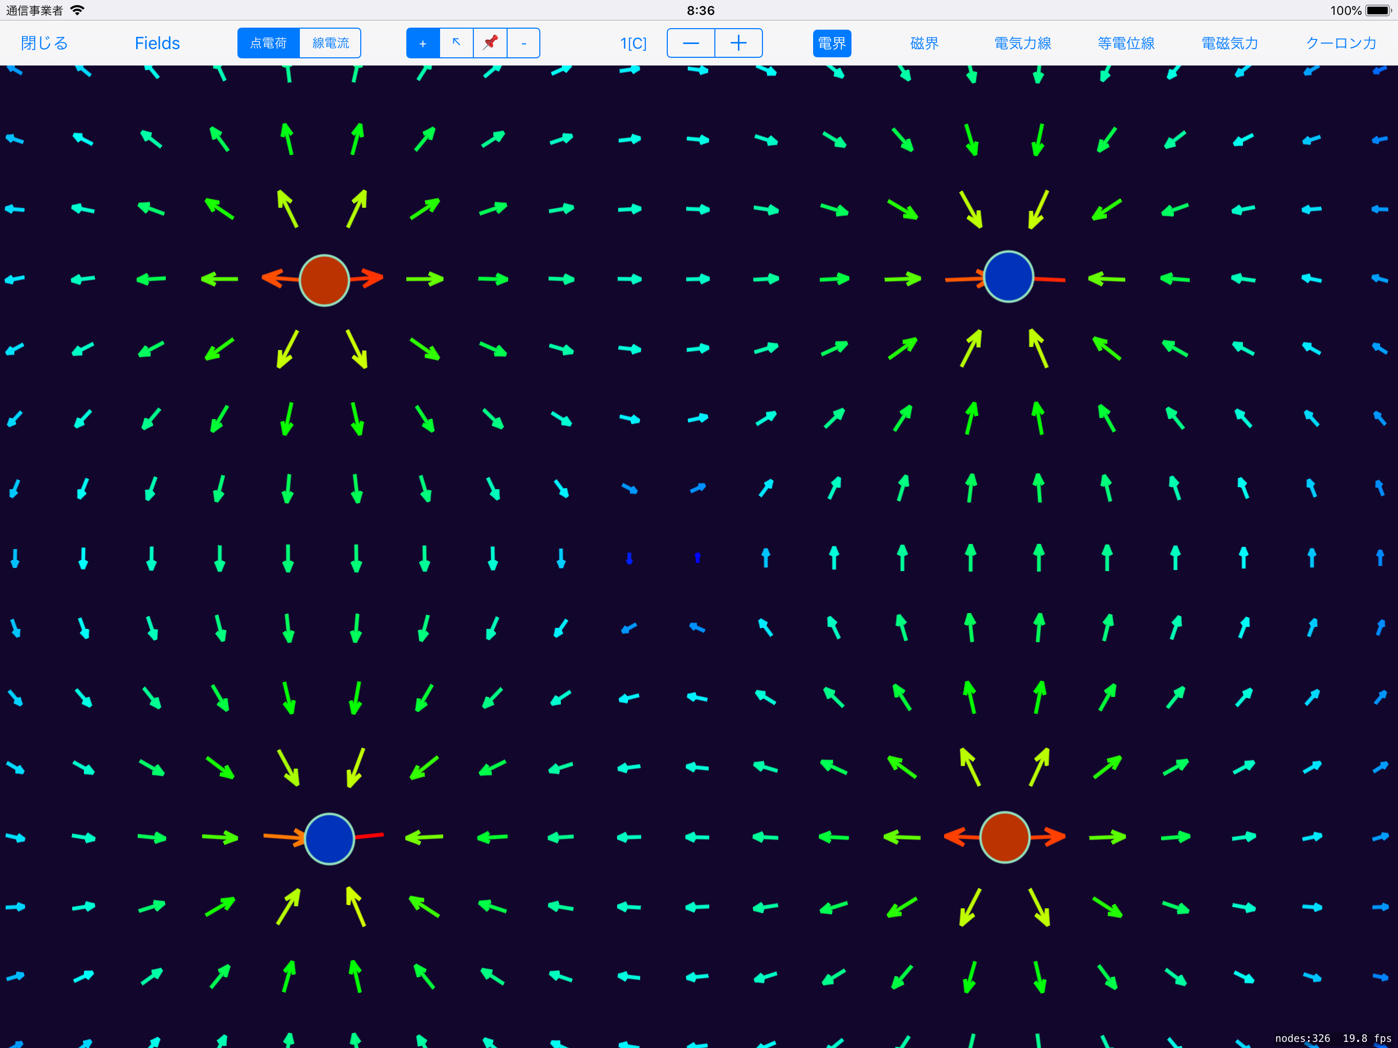This screenshot has width=1398, height=1048.
Task: Toggle the クーロン力 Coulomb force display
Action: 1341,43
